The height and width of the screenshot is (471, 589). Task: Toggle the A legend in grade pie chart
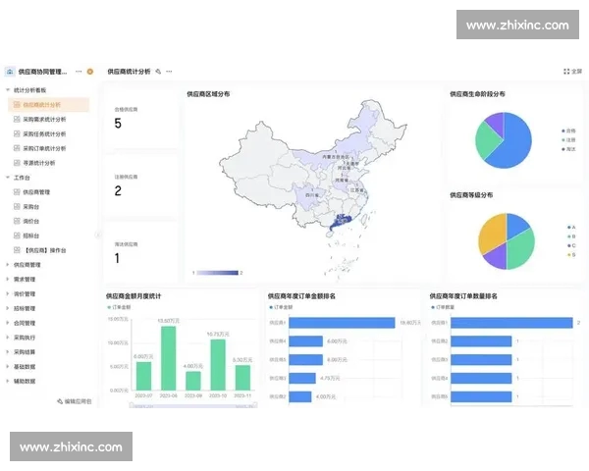point(571,228)
